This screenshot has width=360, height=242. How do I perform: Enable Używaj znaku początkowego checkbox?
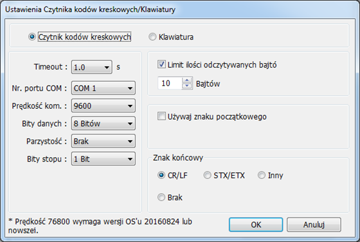[x=161, y=116]
